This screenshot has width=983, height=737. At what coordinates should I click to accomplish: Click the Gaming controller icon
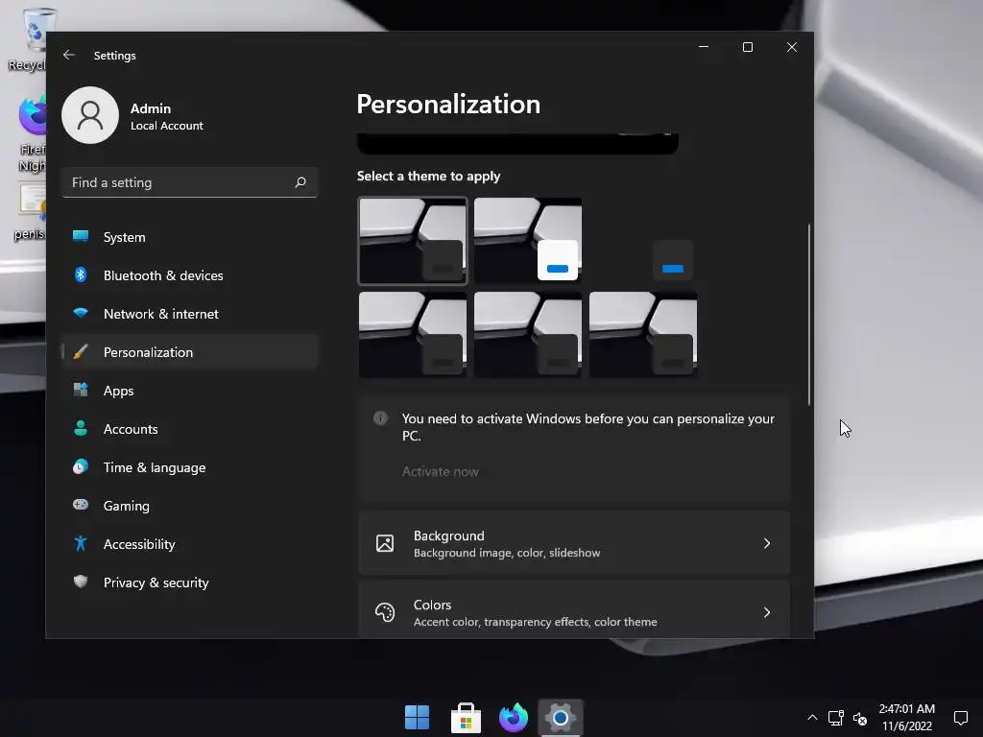click(81, 505)
